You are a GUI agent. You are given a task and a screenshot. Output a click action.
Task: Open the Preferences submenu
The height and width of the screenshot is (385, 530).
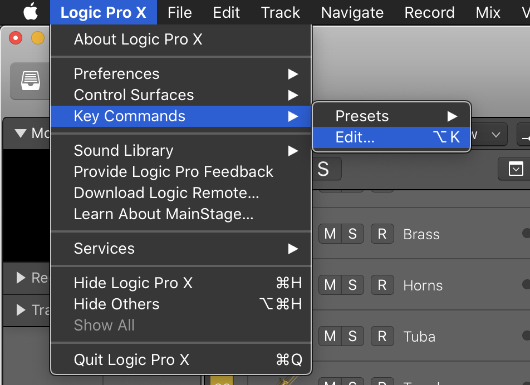coord(181,73)
